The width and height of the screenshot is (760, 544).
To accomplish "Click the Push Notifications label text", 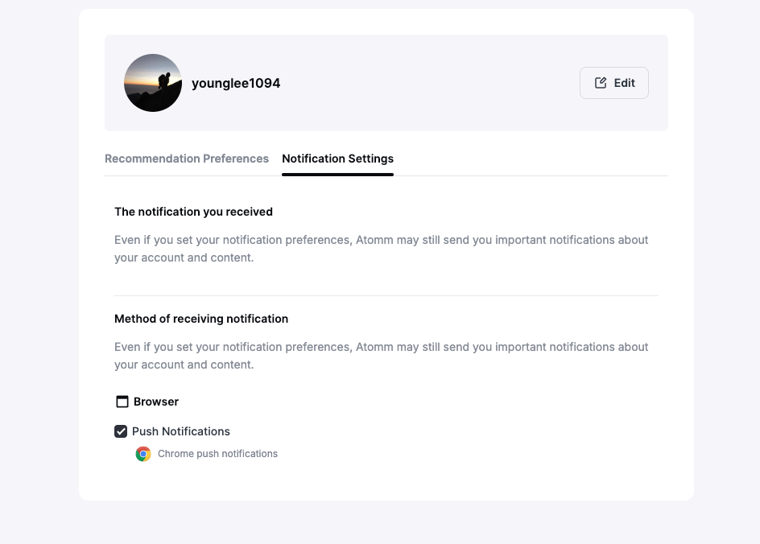I will click(x=181, y=431).
